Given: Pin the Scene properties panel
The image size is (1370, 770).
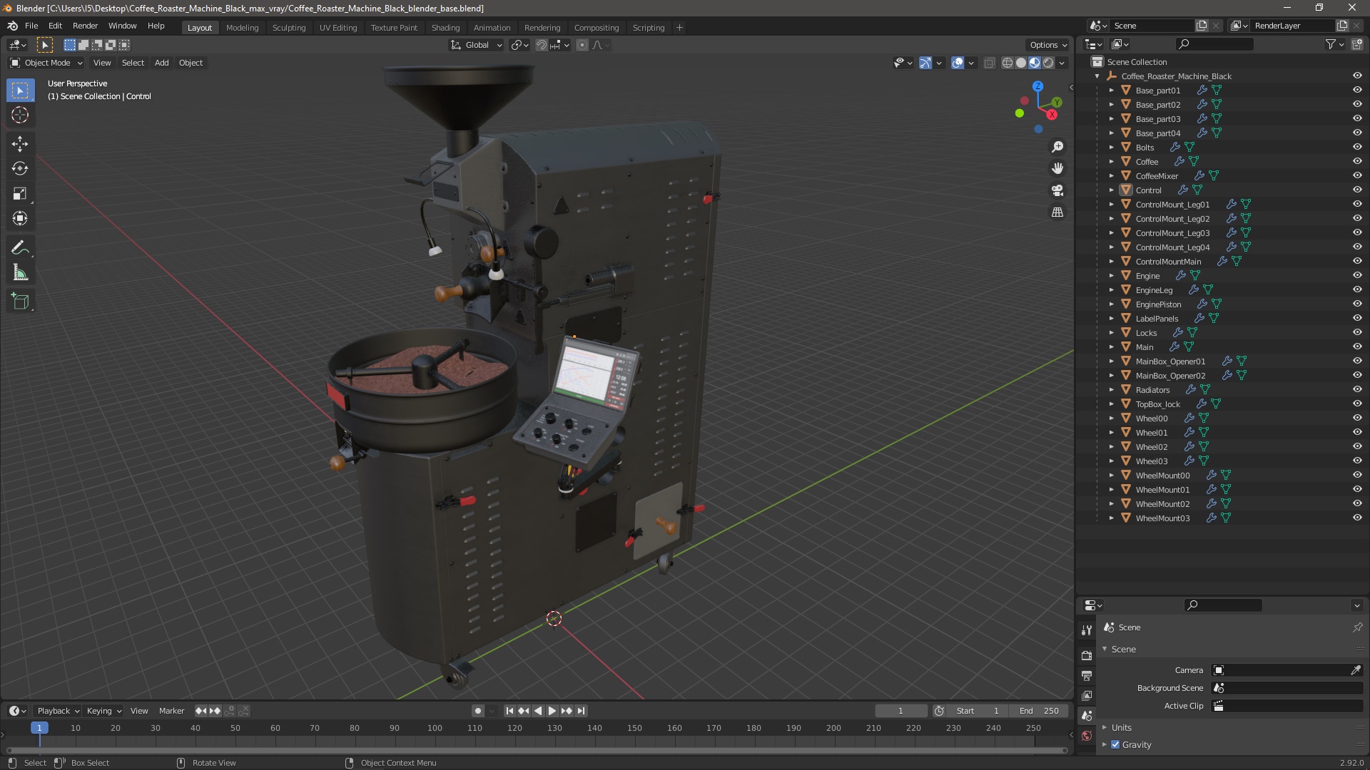Looking at the screenshot, I should click(x=1357, y=627).
